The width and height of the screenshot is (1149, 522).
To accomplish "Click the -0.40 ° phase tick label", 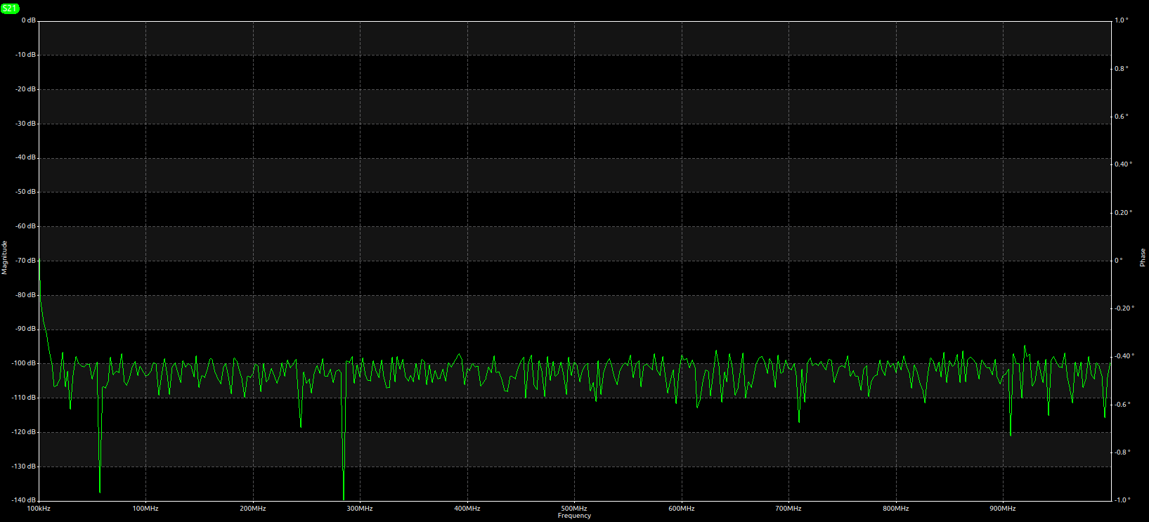I will tap(1124, 356).
